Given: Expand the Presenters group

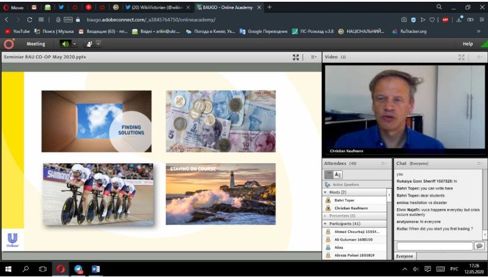Looking at the screenshot, I should pyautogui.click(x=325, y=216).
